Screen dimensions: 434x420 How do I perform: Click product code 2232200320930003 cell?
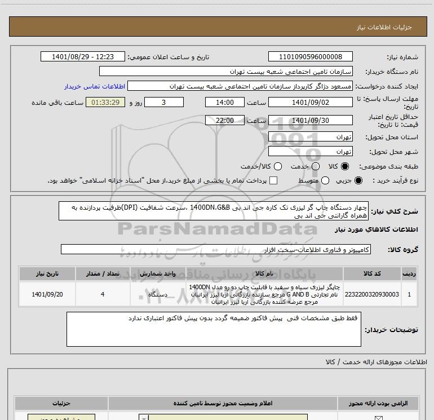tap(372, 294)
